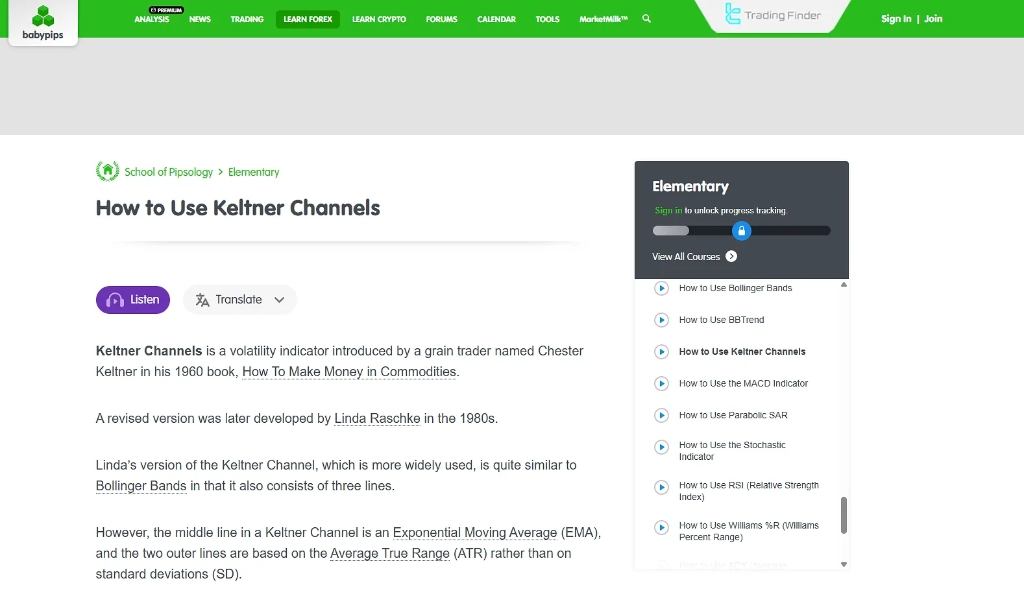Open the Calendar menu item
Screen dimensions: 1024x596
coord(496,19)
